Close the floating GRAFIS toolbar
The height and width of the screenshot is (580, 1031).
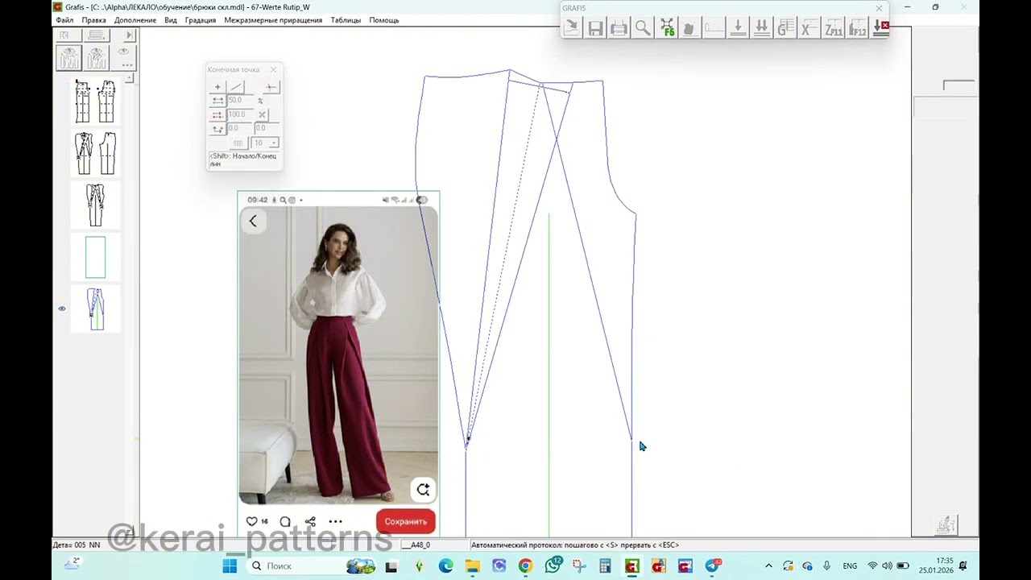point(879,8)
